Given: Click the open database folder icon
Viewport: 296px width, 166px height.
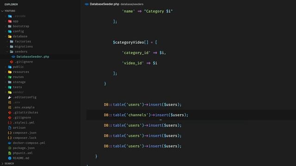Looking at the screenshot, I should point(10,36).
